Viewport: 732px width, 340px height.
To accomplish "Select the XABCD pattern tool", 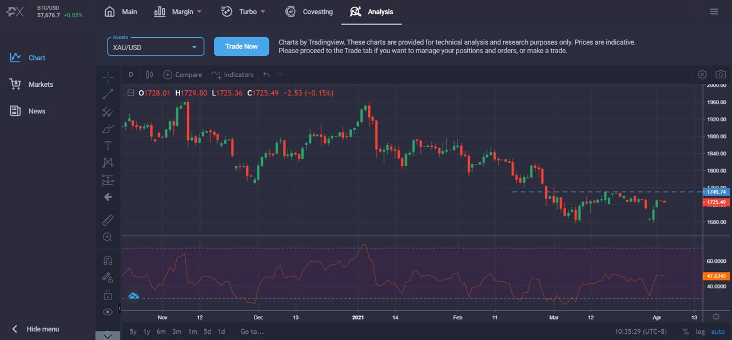I will click(x=108, y=162).
